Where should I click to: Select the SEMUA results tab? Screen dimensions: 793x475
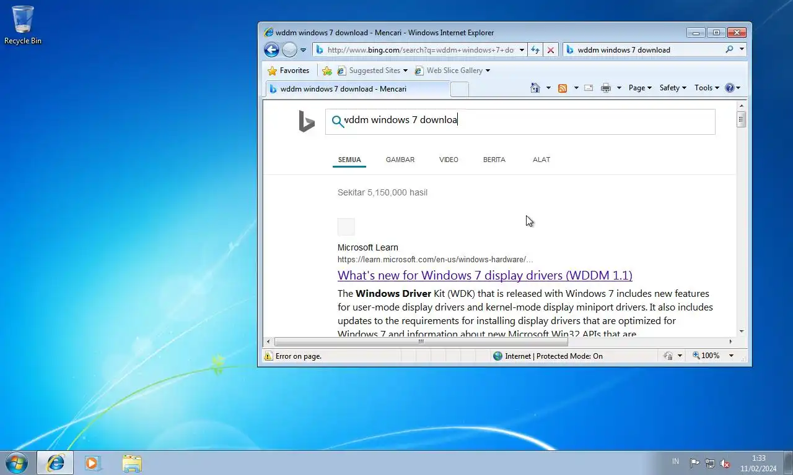point(349,160)
